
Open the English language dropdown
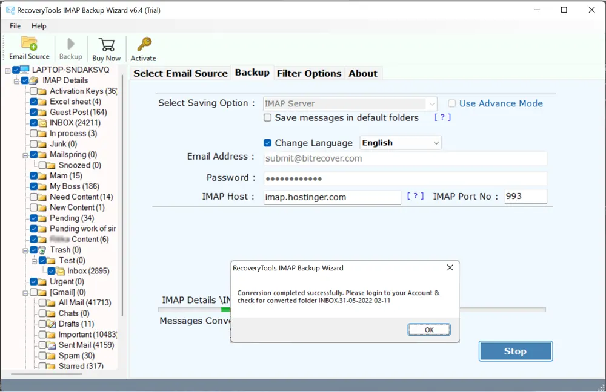pyautogui.click(x=401, y=143)
